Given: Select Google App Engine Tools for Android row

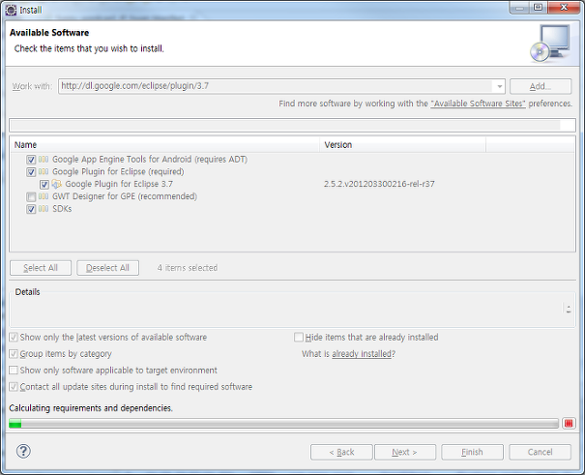Looking at the screenshot, I should pyautogui.click(x=150, y=160).
